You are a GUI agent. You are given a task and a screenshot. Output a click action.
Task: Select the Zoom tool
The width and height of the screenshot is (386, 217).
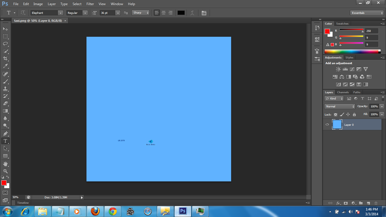point(5,171)
